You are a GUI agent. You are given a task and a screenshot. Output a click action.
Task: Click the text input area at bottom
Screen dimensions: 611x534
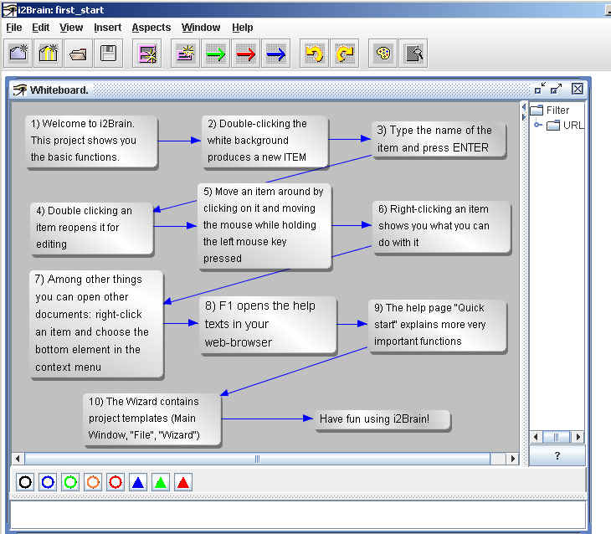tap(298, 515)
